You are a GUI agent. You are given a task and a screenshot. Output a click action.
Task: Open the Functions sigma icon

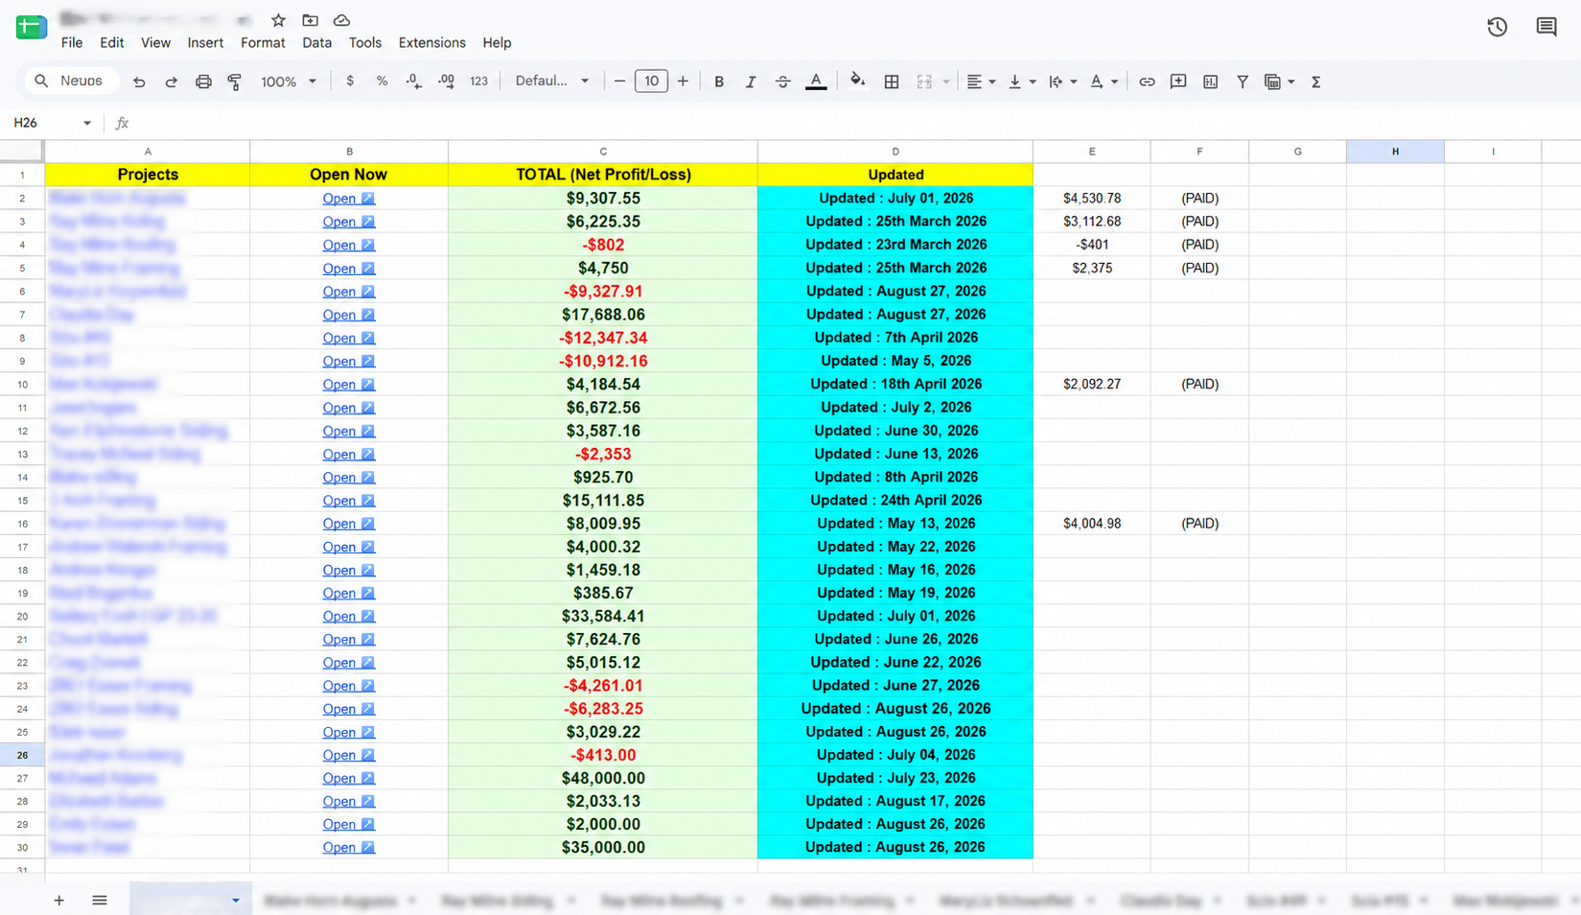click(x=1316, y=82)
